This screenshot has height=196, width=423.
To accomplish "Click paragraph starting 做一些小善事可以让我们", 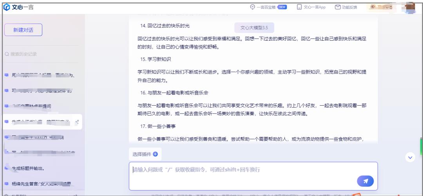I will 251,139.
